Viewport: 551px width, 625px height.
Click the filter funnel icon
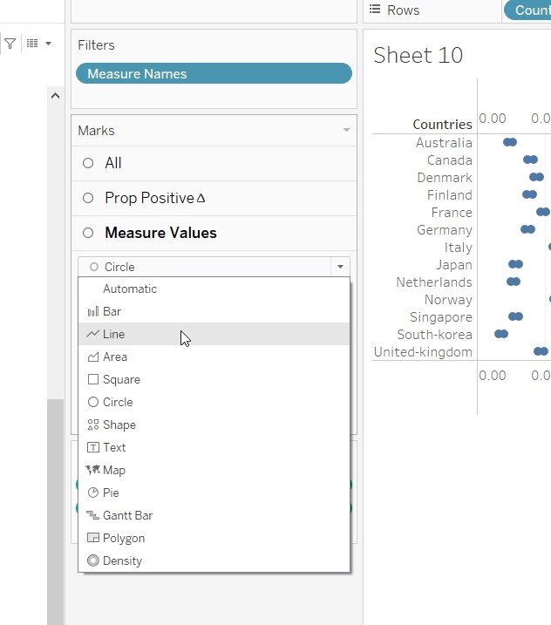(x=10, y=44)
